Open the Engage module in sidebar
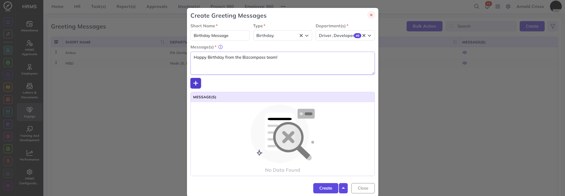 29,112
